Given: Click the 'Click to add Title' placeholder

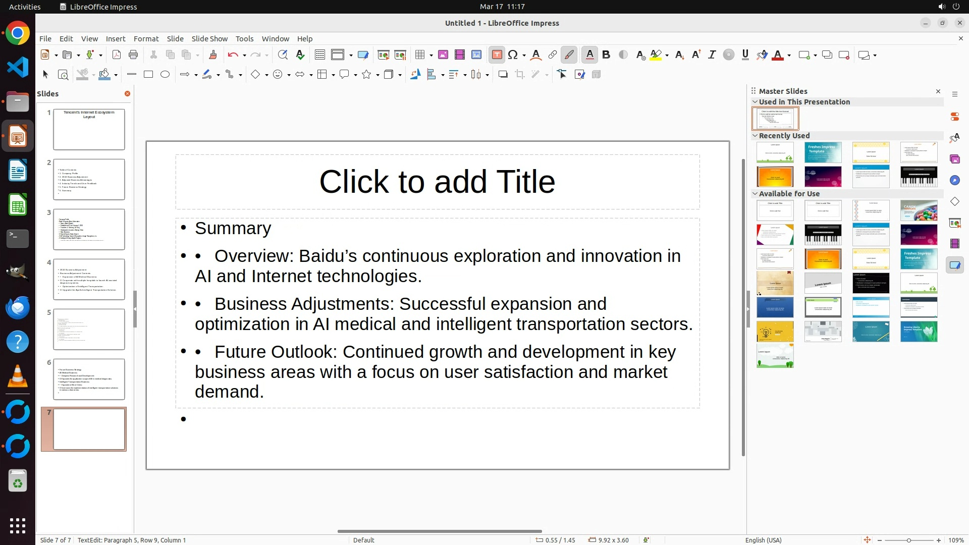Looking at the screenshot, I should 437,182.
